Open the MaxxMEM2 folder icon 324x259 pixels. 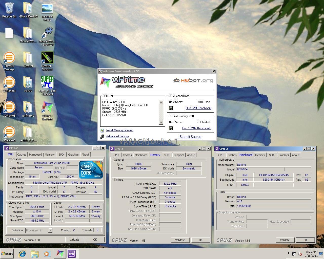coord(28,35)
